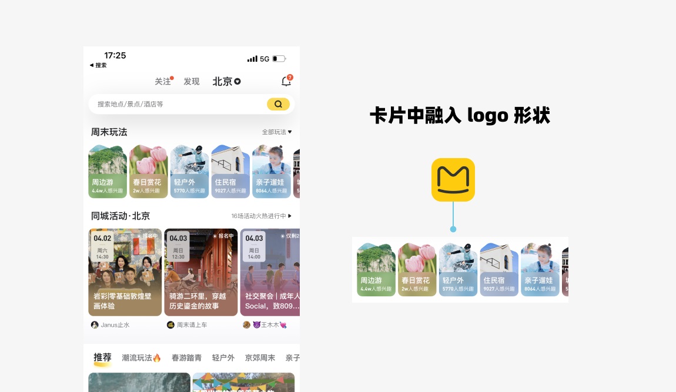Click the 周末请上车 author name
676x392 pixels.
pos(192,325)
